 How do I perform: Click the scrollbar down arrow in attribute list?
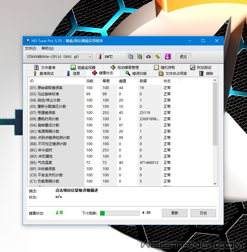click(215, 183)
